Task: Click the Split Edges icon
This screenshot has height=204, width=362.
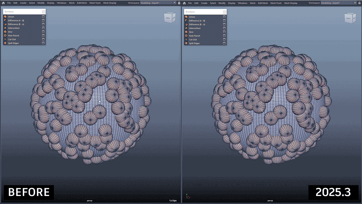Action: (6, 43)
